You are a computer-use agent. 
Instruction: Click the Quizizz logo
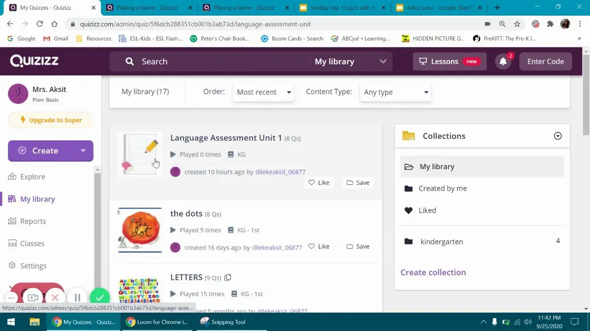34,61
